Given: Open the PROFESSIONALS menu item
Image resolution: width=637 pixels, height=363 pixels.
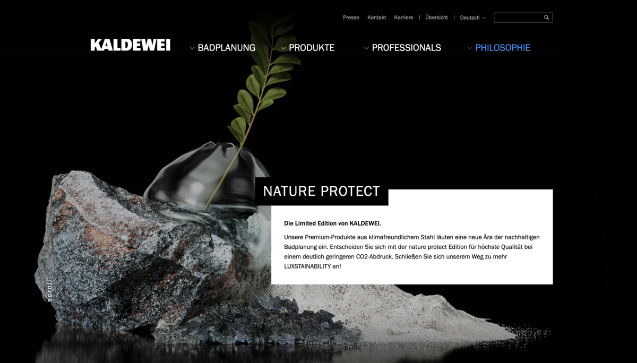Looking at the screenshot, I should [407, 48].
